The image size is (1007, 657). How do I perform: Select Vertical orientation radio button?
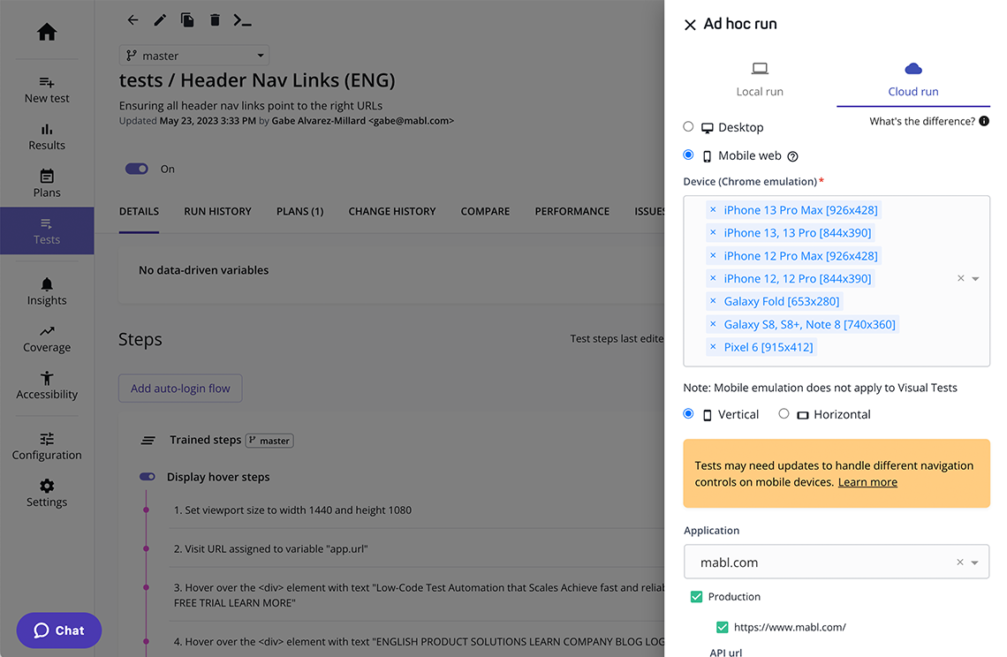click(688, 413)
